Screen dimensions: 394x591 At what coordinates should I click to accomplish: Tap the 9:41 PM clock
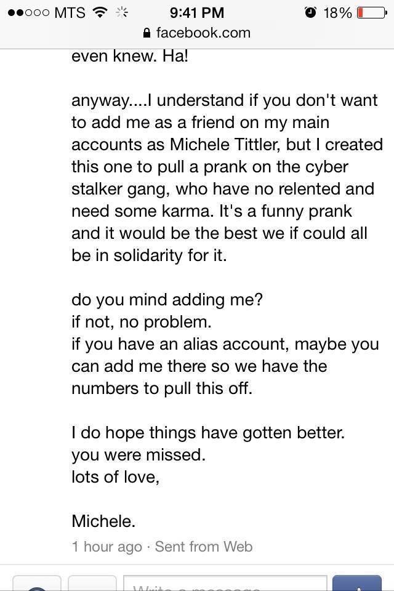(x=196, y=12)
